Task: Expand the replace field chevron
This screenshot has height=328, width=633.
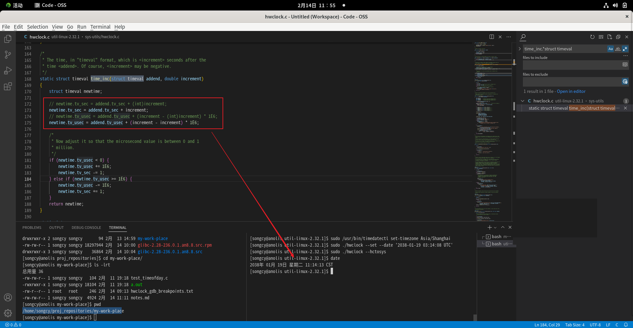Action: [x=520, y=49]
